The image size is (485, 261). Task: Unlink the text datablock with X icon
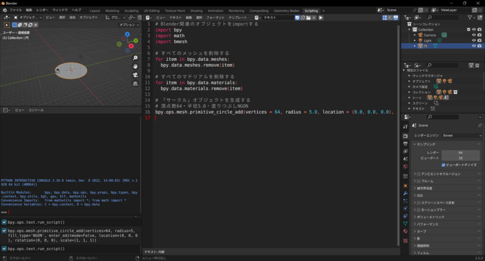point(314,17)
